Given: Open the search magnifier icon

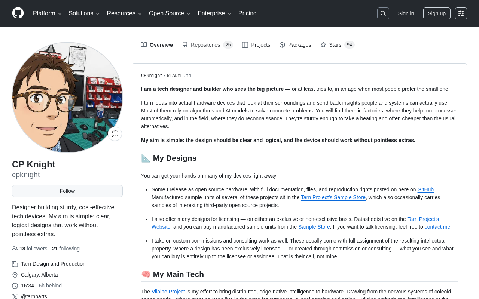Looking at the screenshot, I should coord(383,13).
